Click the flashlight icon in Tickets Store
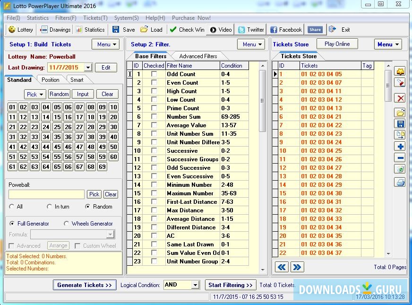 pos(400,83)
